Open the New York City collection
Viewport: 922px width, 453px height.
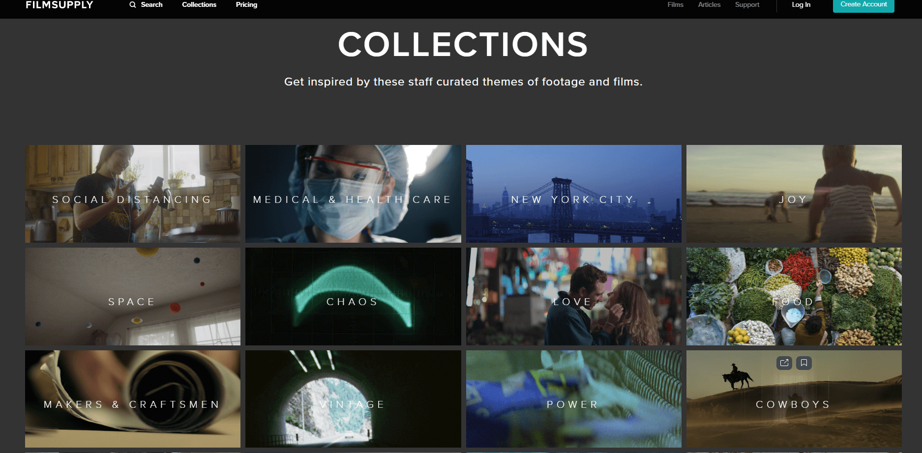pyautogui.click(x=573, y=194)
